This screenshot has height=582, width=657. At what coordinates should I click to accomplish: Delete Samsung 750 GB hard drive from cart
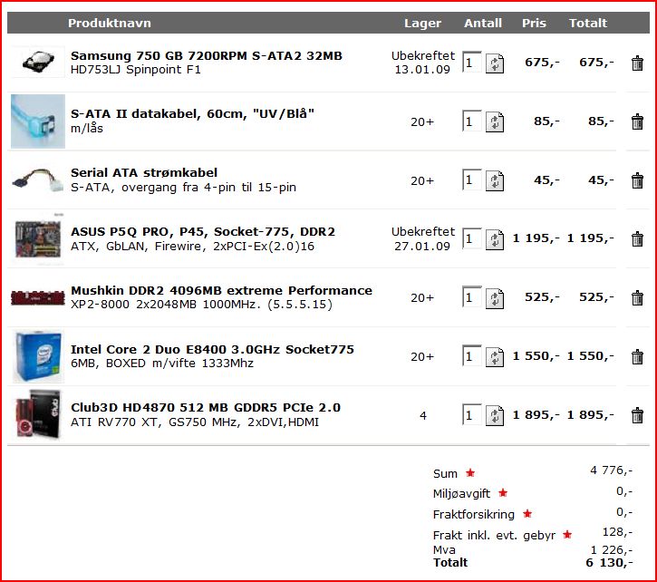pos(637,63)
